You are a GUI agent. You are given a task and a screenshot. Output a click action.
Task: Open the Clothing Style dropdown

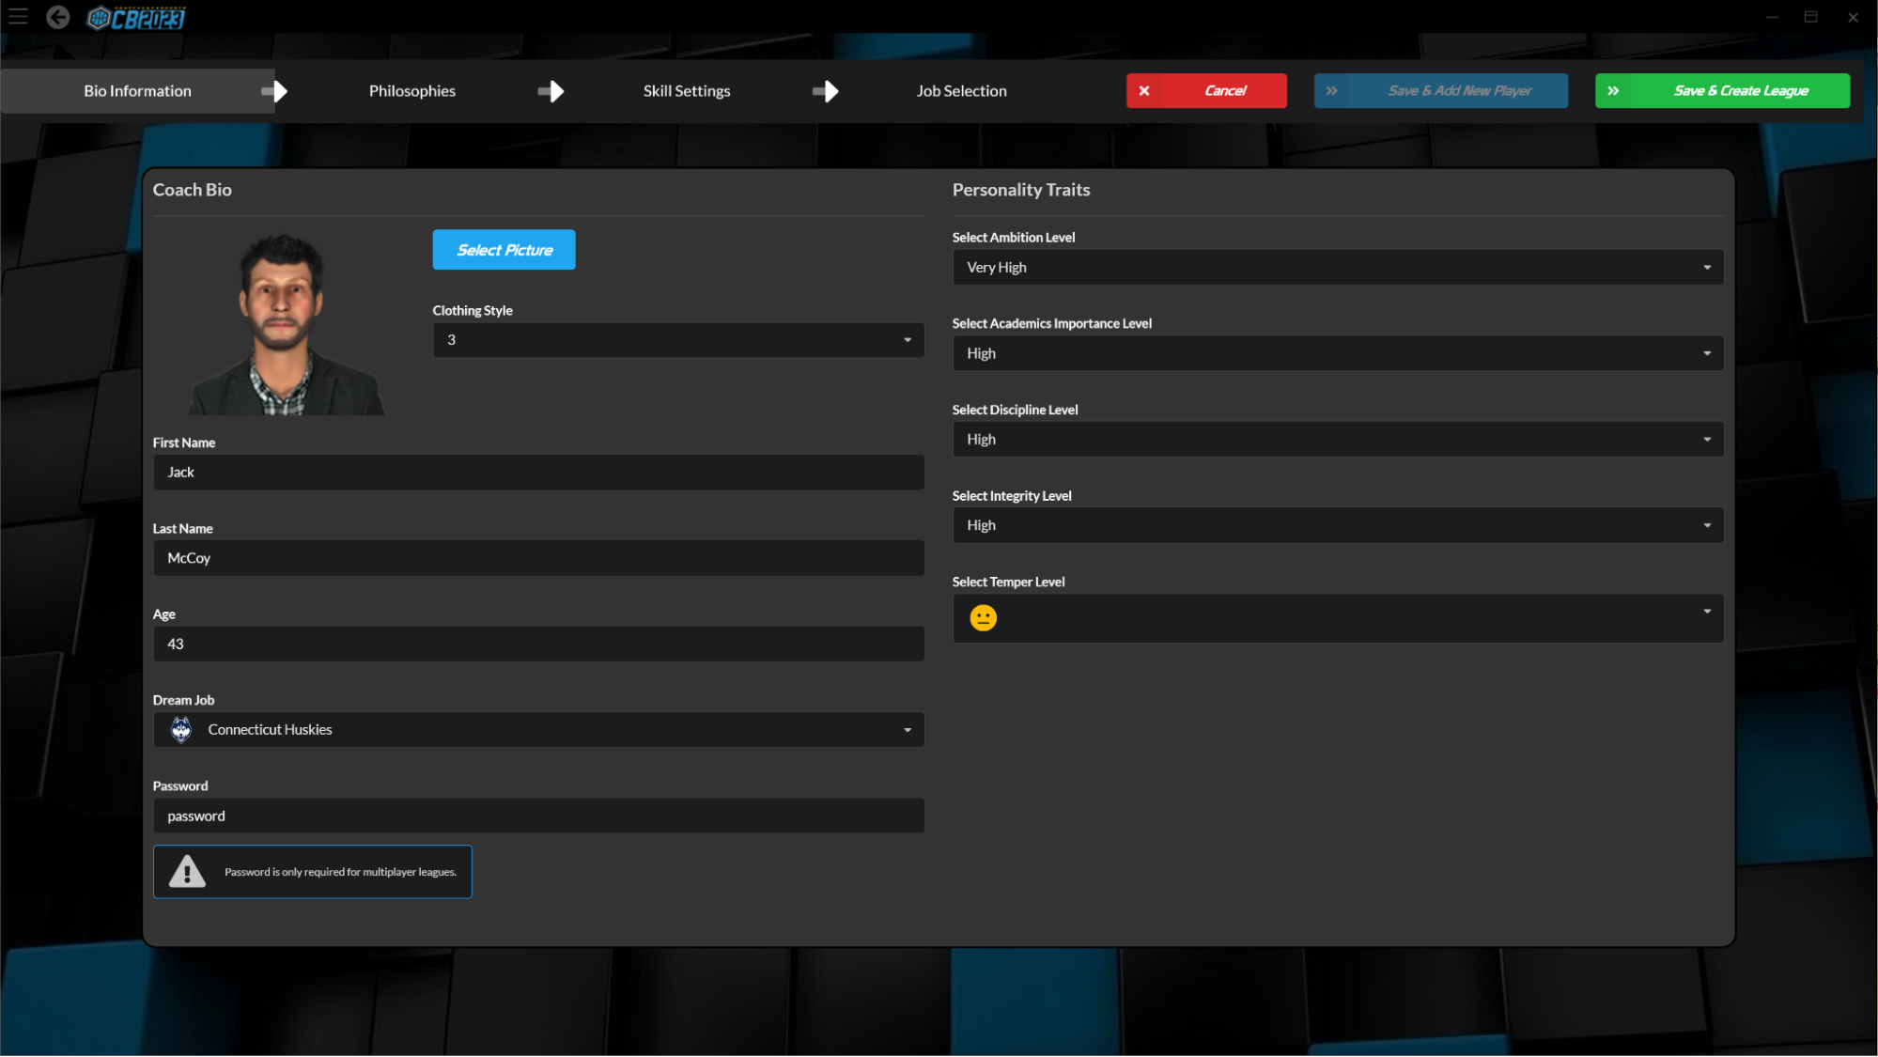coord(678,340)
